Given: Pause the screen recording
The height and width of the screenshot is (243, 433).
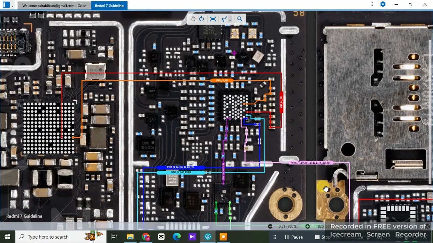Looking at the screenshot, I should 294,237.
